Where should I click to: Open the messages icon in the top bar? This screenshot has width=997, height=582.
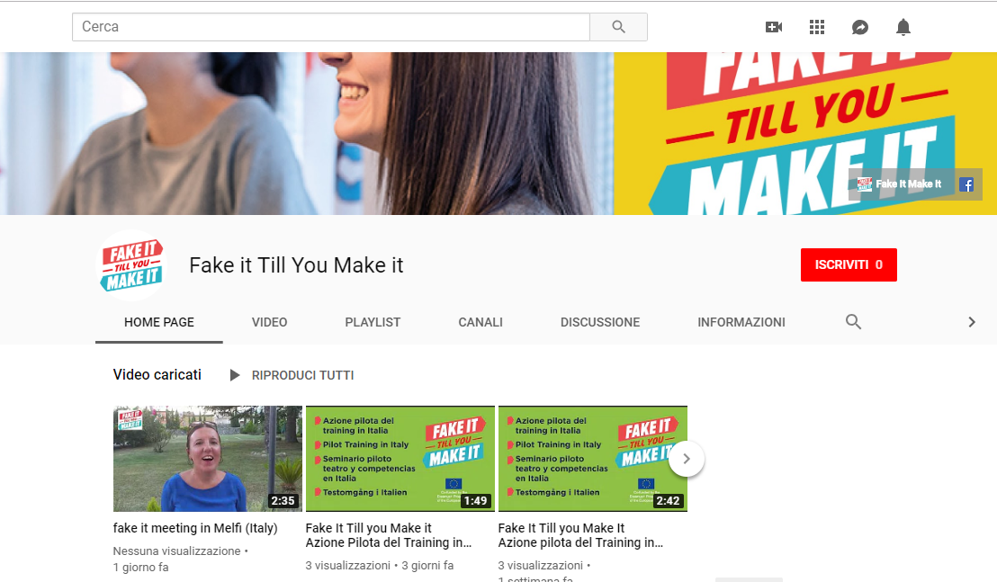(859, 27)
